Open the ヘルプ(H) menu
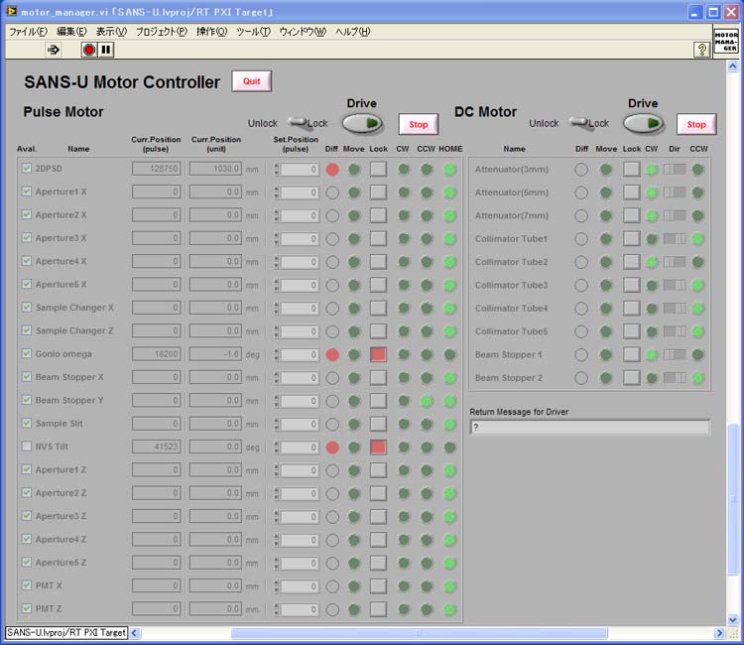Image resolution: width=744 pixels, height=645 pixels. click(352, 32)
